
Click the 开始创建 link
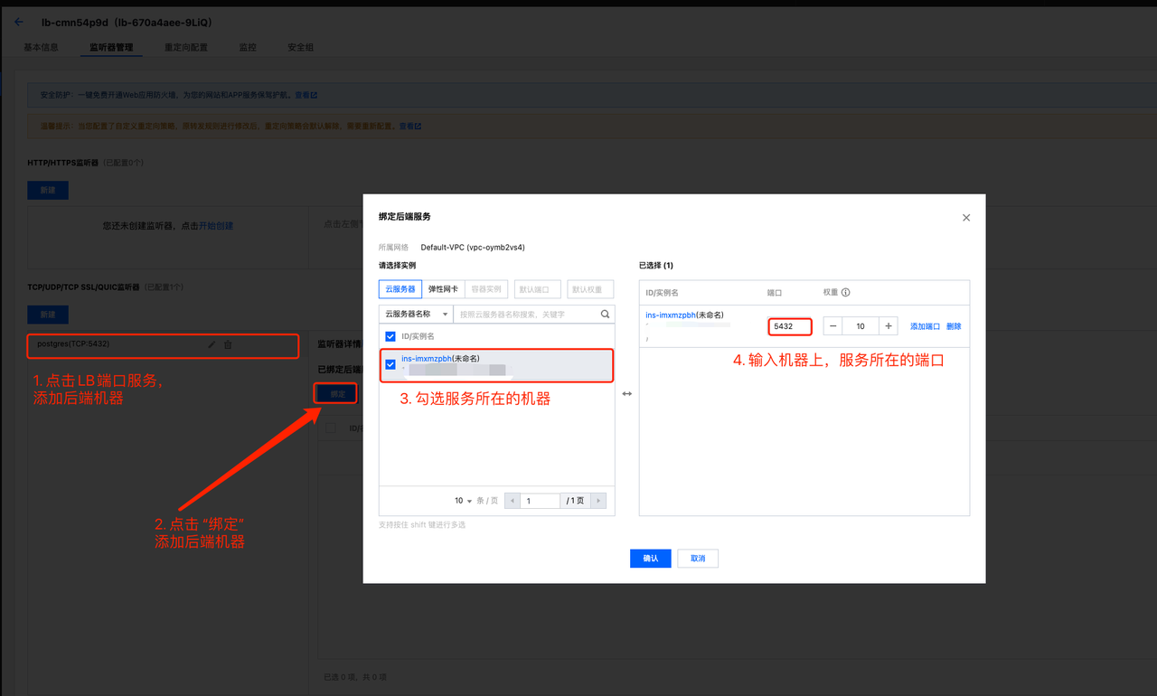tap(216, 225)
